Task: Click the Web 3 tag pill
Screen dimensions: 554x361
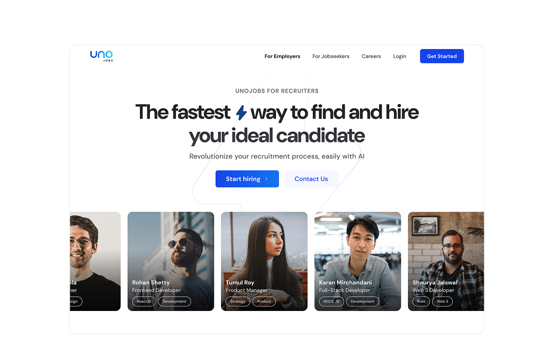Action: 443,301
